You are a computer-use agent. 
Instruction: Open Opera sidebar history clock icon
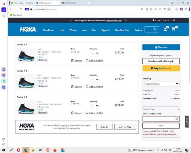tap(4, 144)
